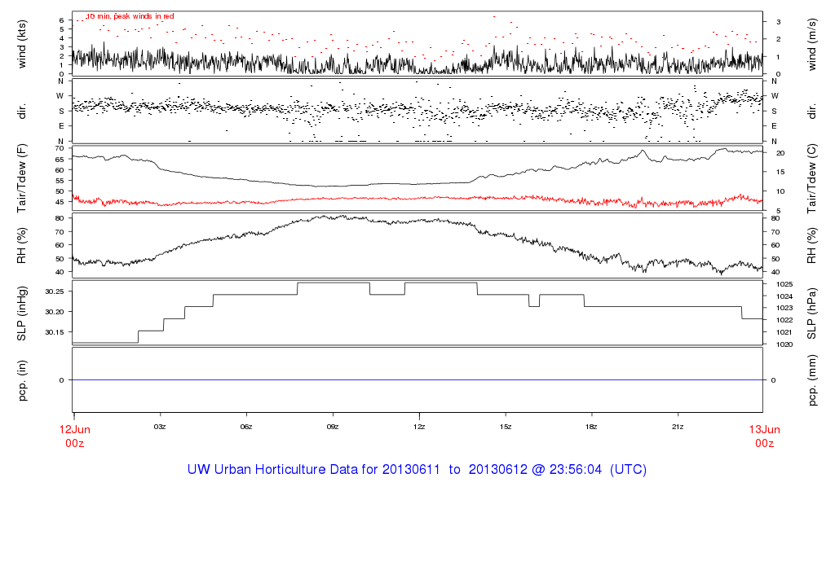Click the Tair/Tdew (C) axis label
The width and height of the screenshot is (835, 570).
pyautogui.click(x=812, y=178)
